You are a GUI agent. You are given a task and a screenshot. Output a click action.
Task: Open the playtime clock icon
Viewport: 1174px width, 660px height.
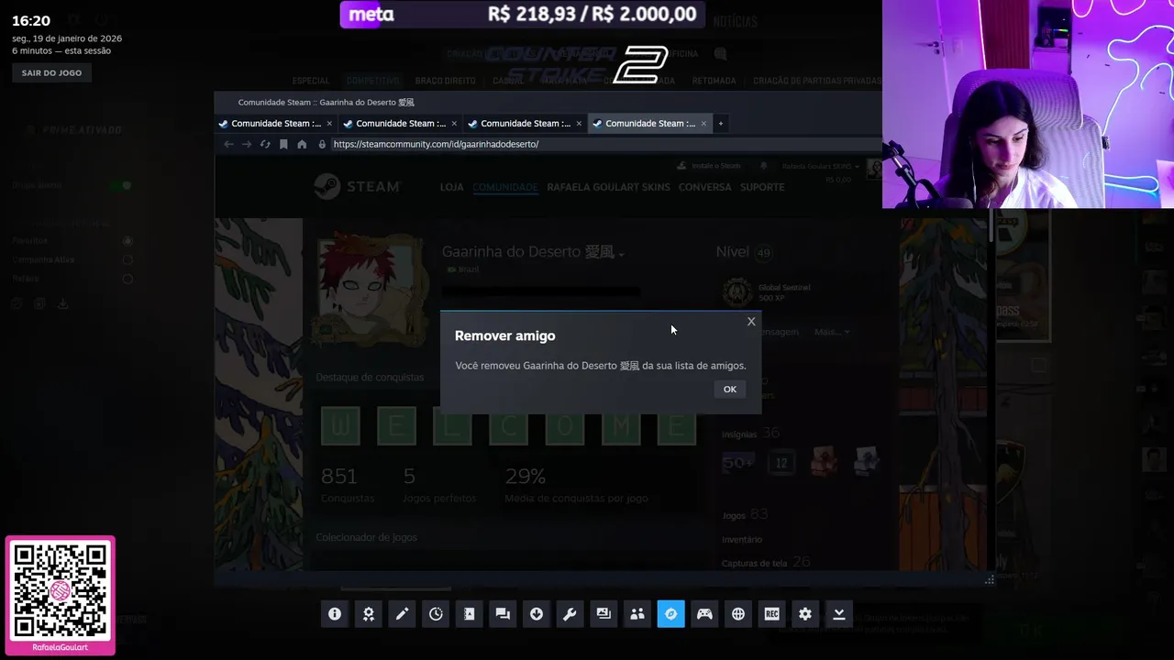point(436,614)
